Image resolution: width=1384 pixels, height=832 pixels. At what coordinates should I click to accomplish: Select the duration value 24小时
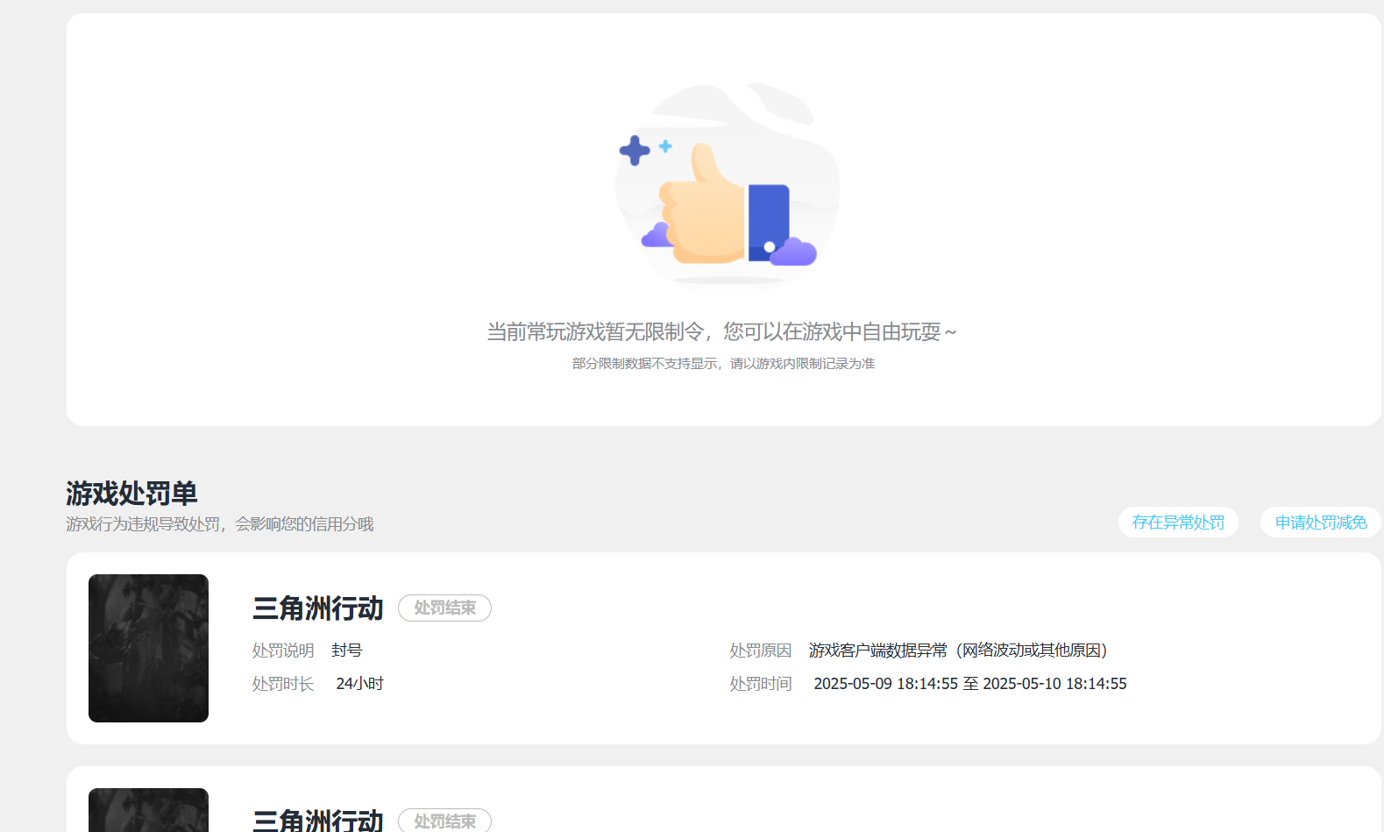[x=359, y=683]
